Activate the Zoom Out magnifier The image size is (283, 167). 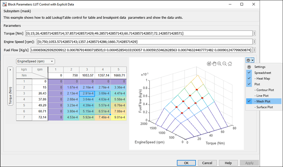(225, 64)
